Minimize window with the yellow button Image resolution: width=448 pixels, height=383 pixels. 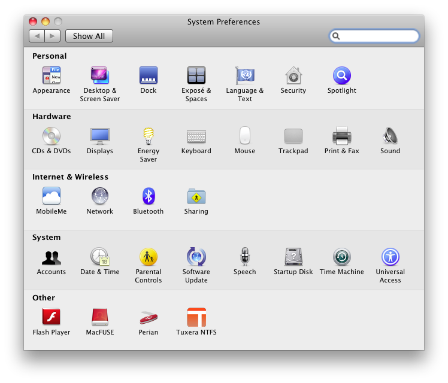[x=46, y=22]
